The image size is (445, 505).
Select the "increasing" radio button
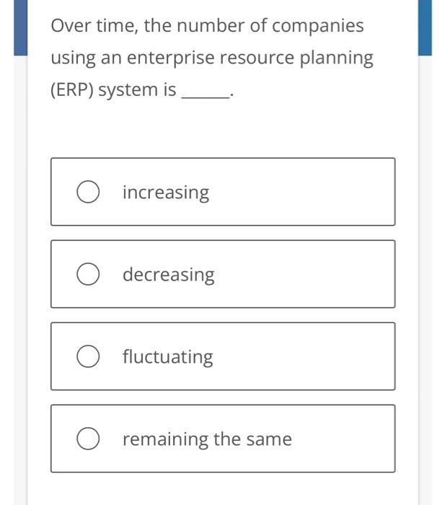(x=88, y=193)
